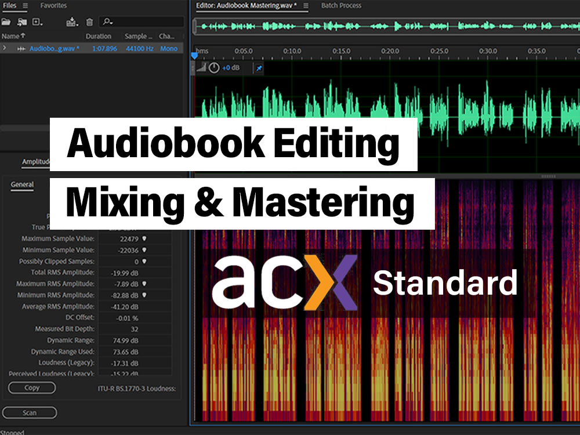Open the search options dropdown arrow

[x=111, y=24]
